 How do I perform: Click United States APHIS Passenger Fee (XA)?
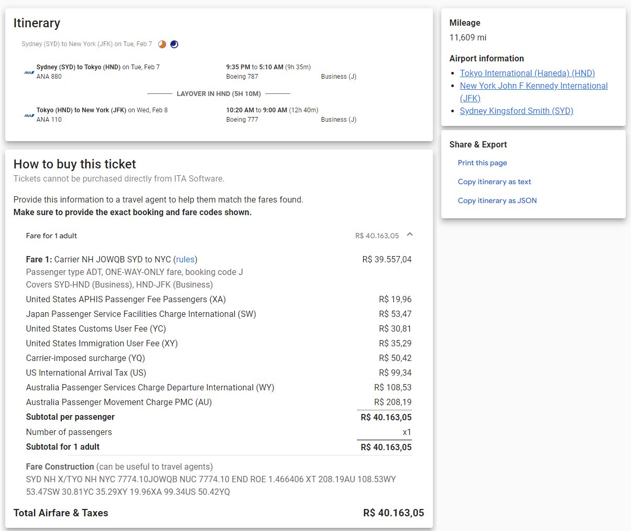[x=126, y=299]
